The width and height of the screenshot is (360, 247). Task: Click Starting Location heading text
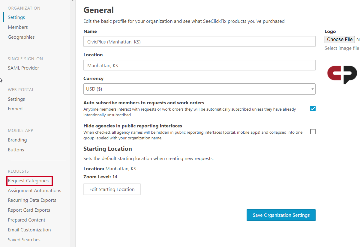coord(108,149)
